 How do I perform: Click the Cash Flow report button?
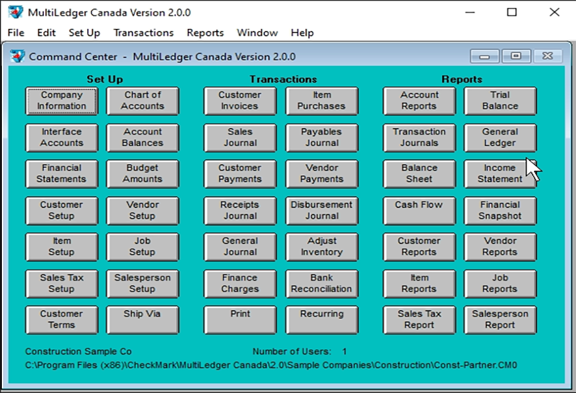[419, 210]
